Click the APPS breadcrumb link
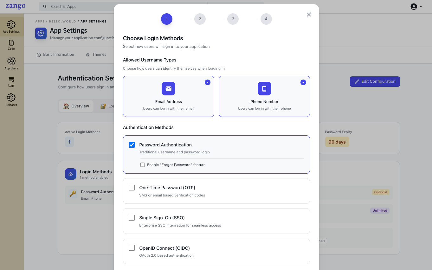432x270 pixels. (x=40, y=22)
